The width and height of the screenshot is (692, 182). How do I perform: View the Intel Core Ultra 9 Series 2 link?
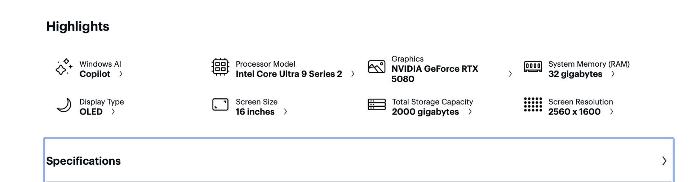pyautogui.click(x=289, y=74)
